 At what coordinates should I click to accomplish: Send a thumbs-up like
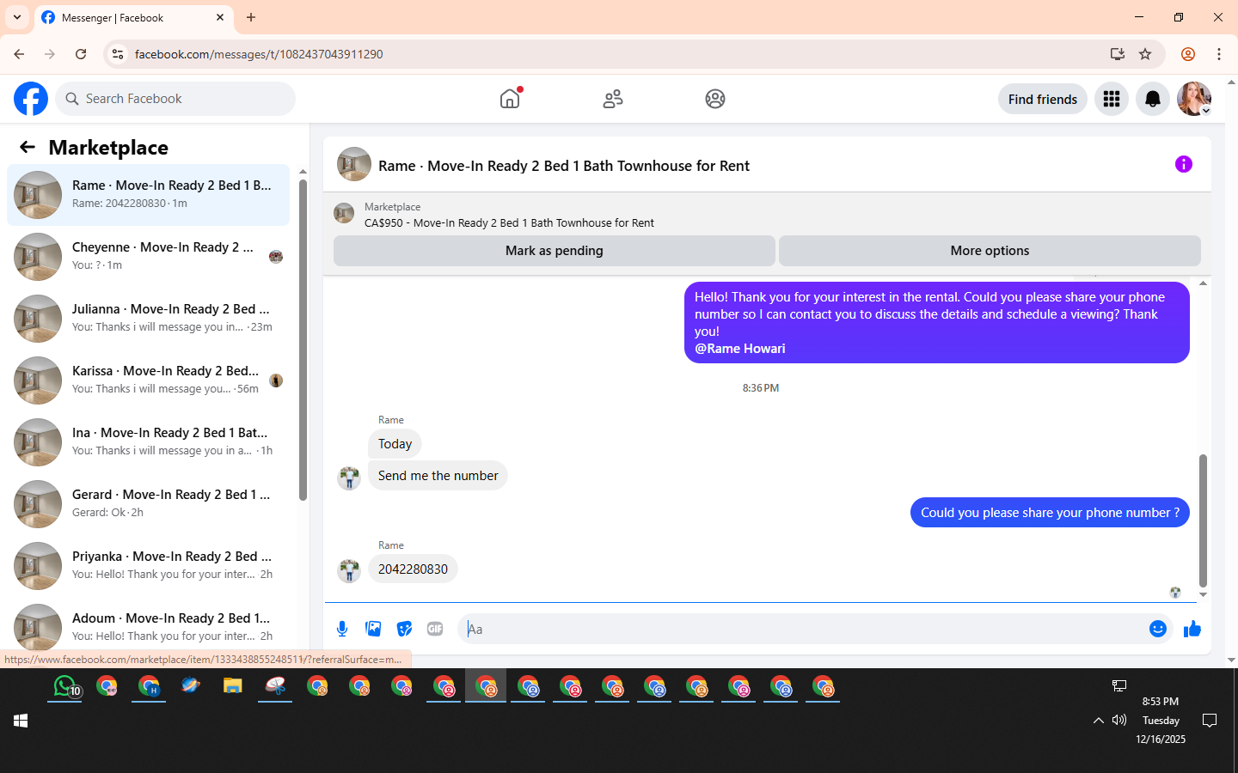coord(1192,629)
